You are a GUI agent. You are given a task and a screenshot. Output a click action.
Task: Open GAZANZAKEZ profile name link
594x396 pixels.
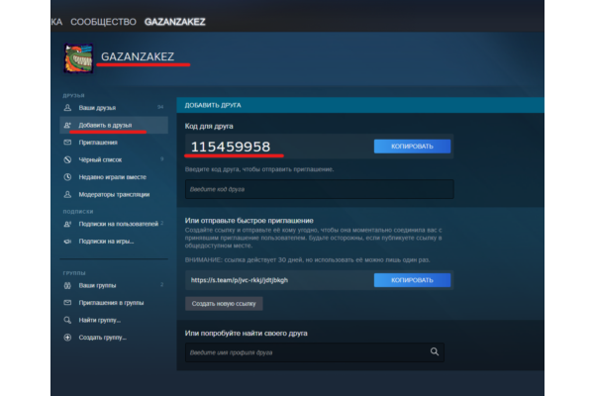[138, 56]
